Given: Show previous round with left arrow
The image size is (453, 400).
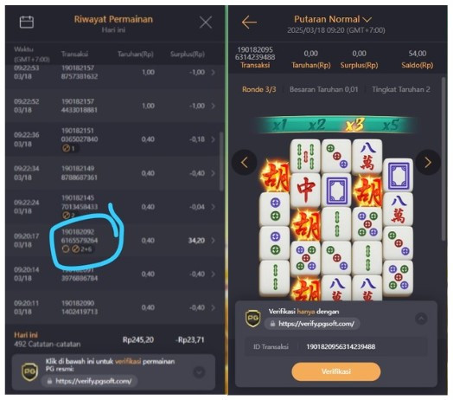Looking at the screenshot, I should pyautogui.click(x=245, y=163).
